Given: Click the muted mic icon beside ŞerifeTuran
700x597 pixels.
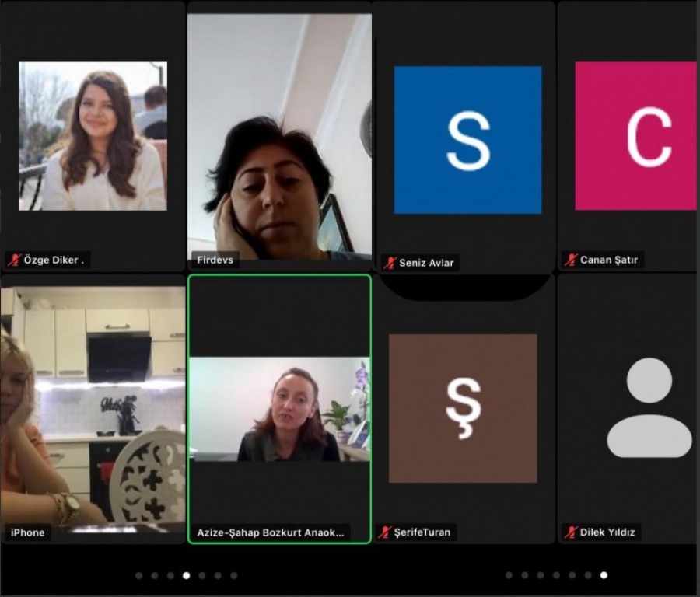Looking at the screenshot, I should (x=384, y=532).
